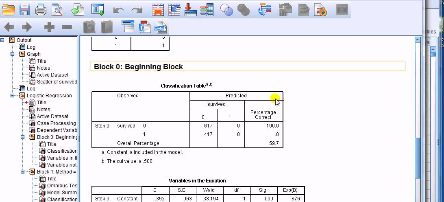Insert a title with the Insert Title icon

coord(144,27)
